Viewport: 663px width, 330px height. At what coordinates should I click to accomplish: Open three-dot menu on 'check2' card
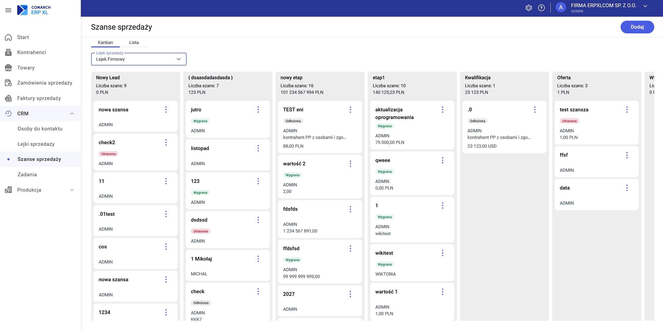(x=166, y=143)
